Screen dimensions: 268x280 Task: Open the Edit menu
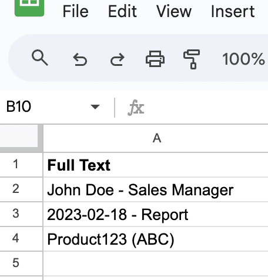click(x=122, y=12)
